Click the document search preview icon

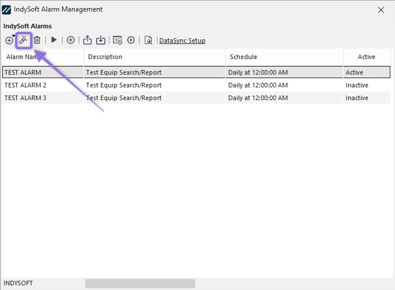148,41
